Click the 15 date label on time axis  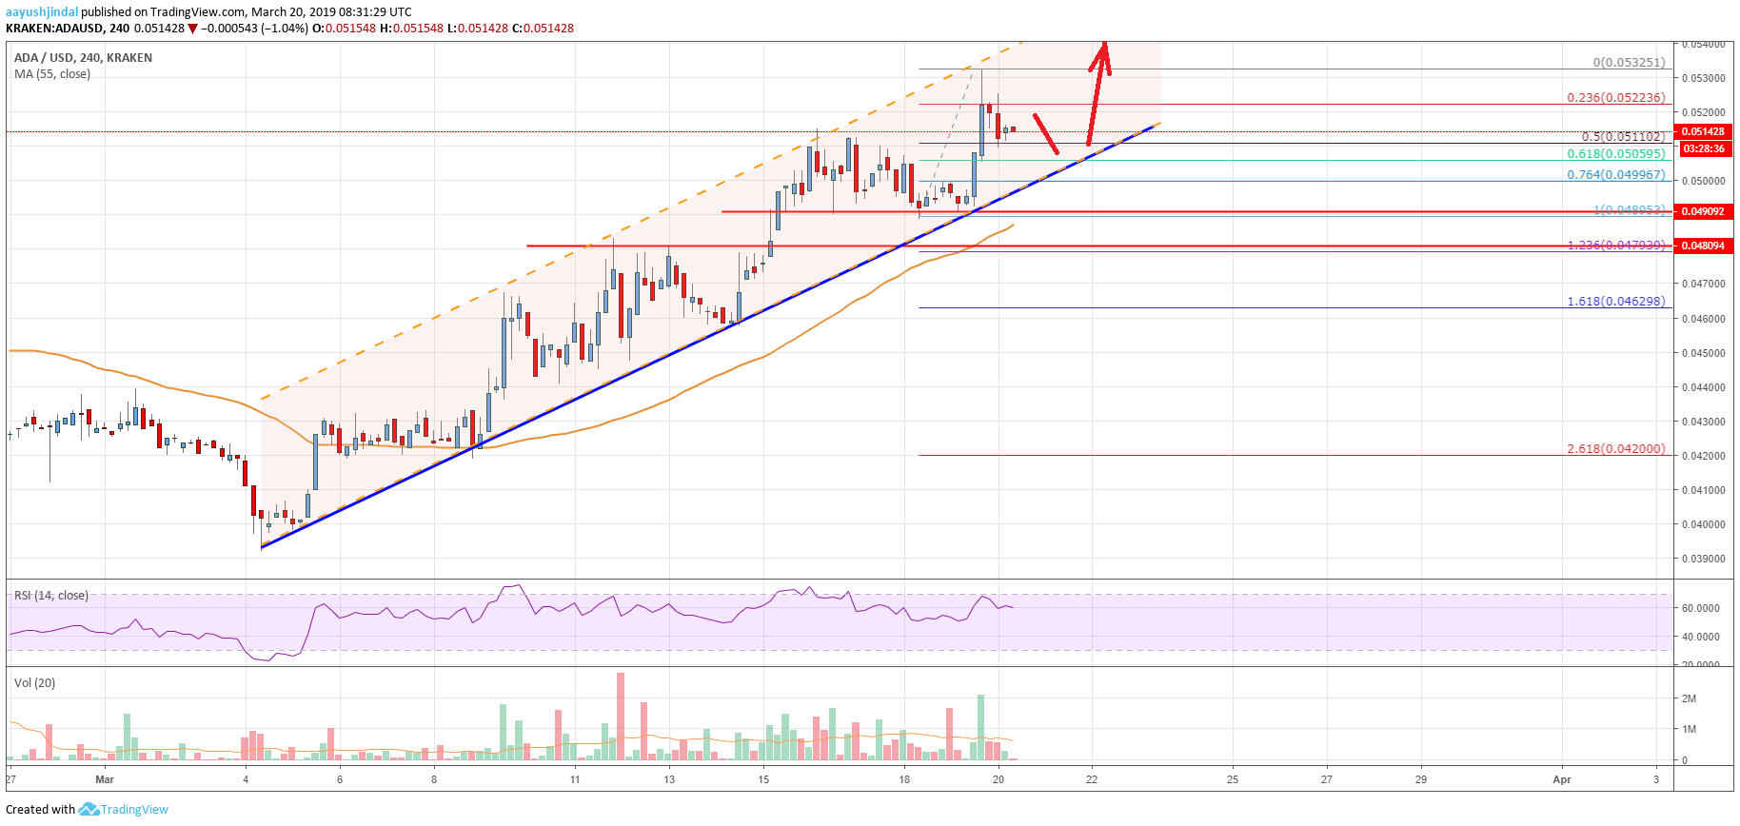pos(763,779)
